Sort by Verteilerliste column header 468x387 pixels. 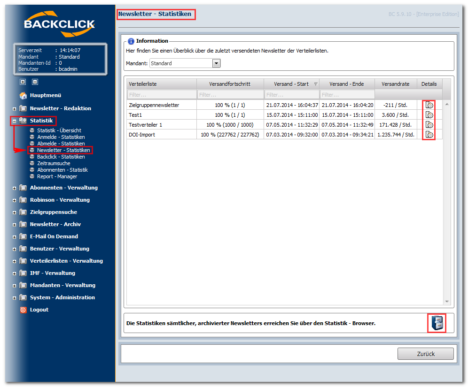[162, 83]
